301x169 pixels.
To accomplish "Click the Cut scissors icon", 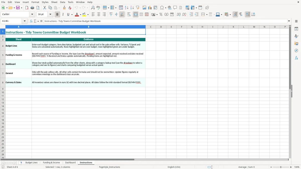I will pos(45,8).
